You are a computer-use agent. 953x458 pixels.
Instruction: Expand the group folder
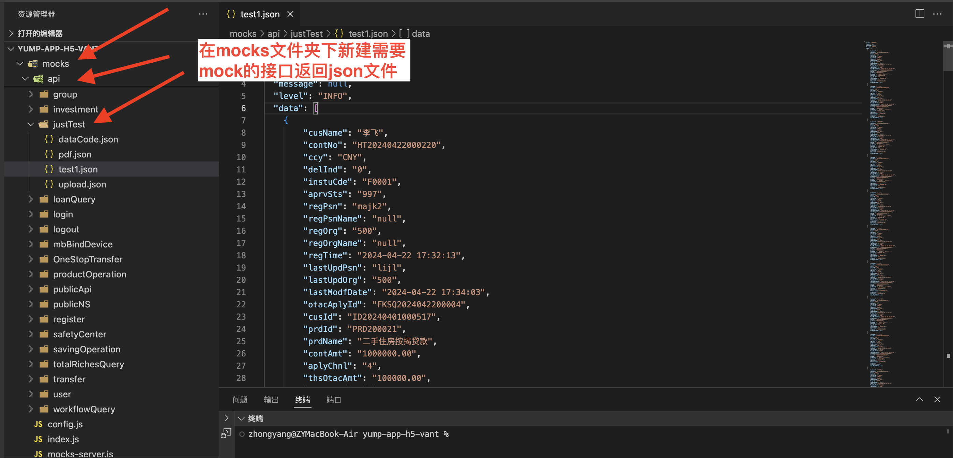[31, 94]
